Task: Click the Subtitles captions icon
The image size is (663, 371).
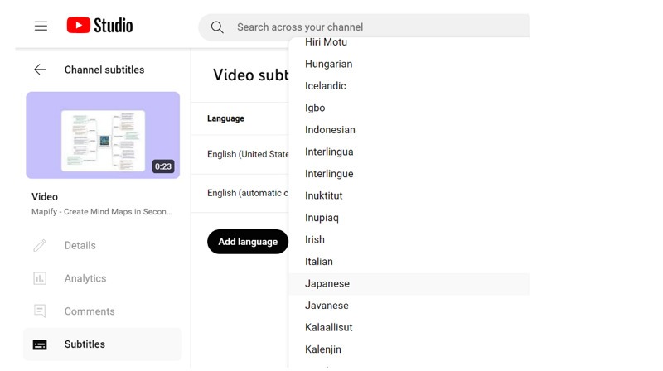Action: coord(40,344)
